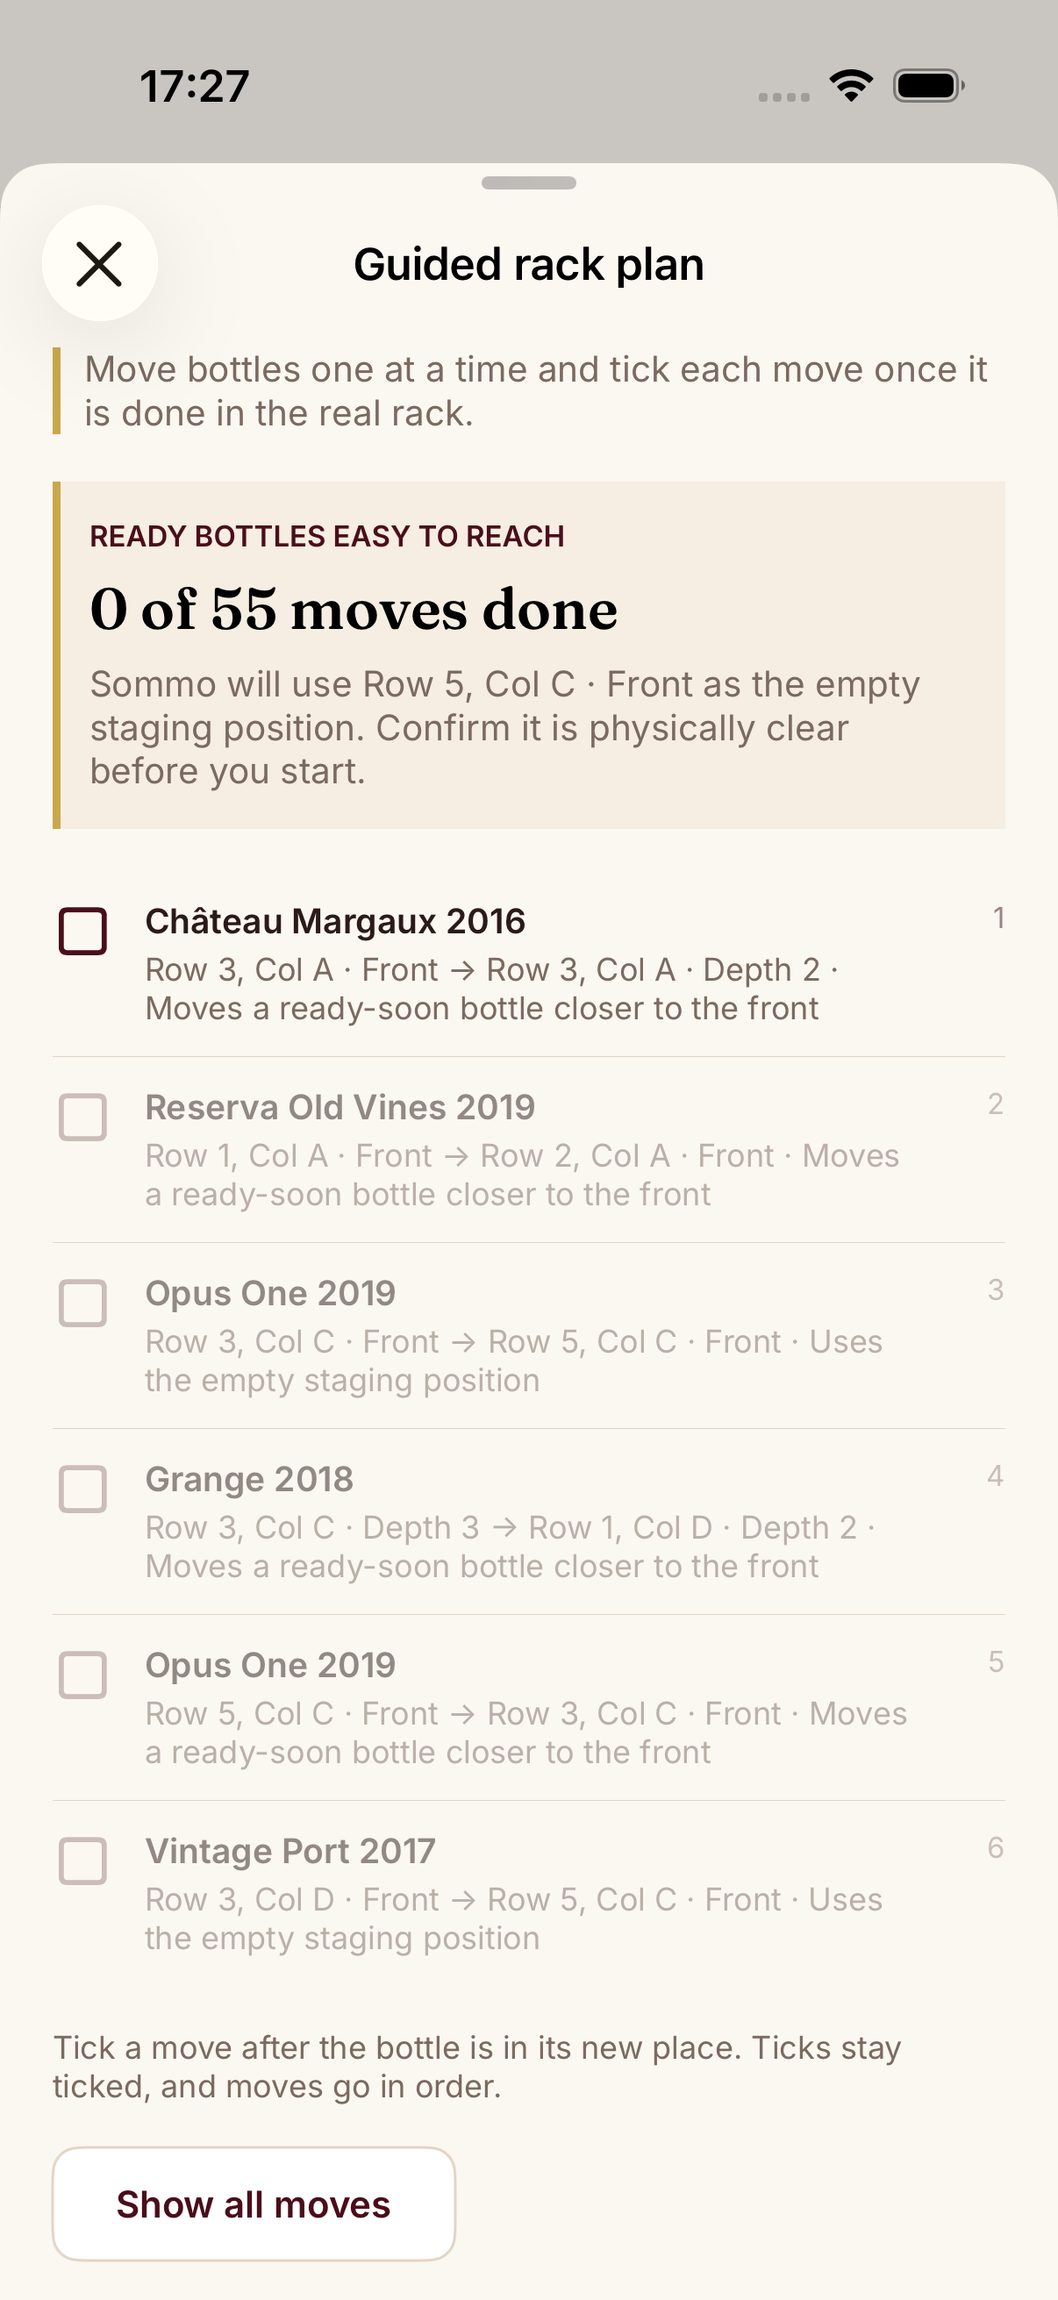1058x2300 pixels.
Task: Tap the Wi-Fi status icon
Action: (851, 86)
